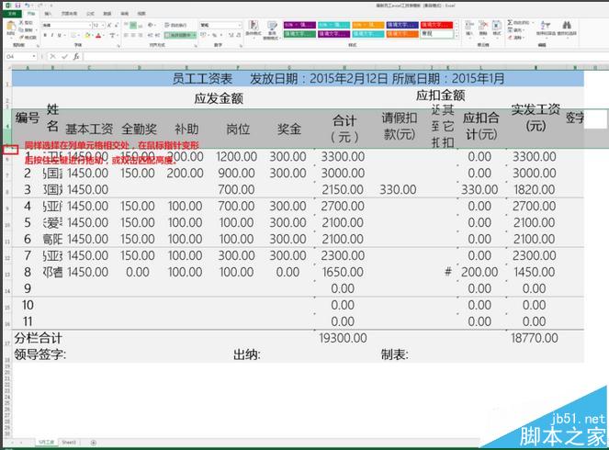Expand the Name Box dropdown arrow
609x450 pixels.
pos(34,57)
